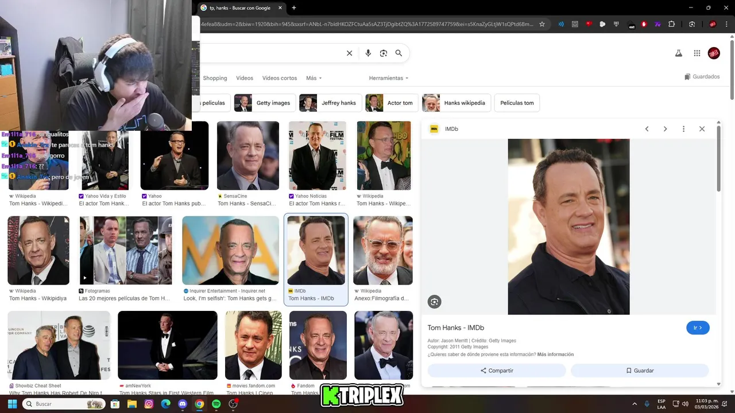Show hidden system tray icons
735x413 pixels.
click(x=635, y=404)
